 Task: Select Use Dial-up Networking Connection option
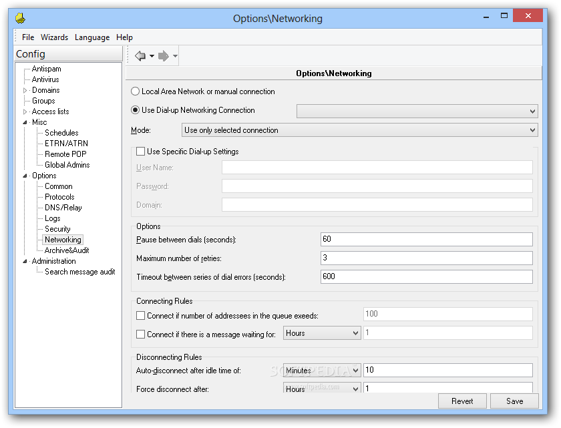point(135,110)
